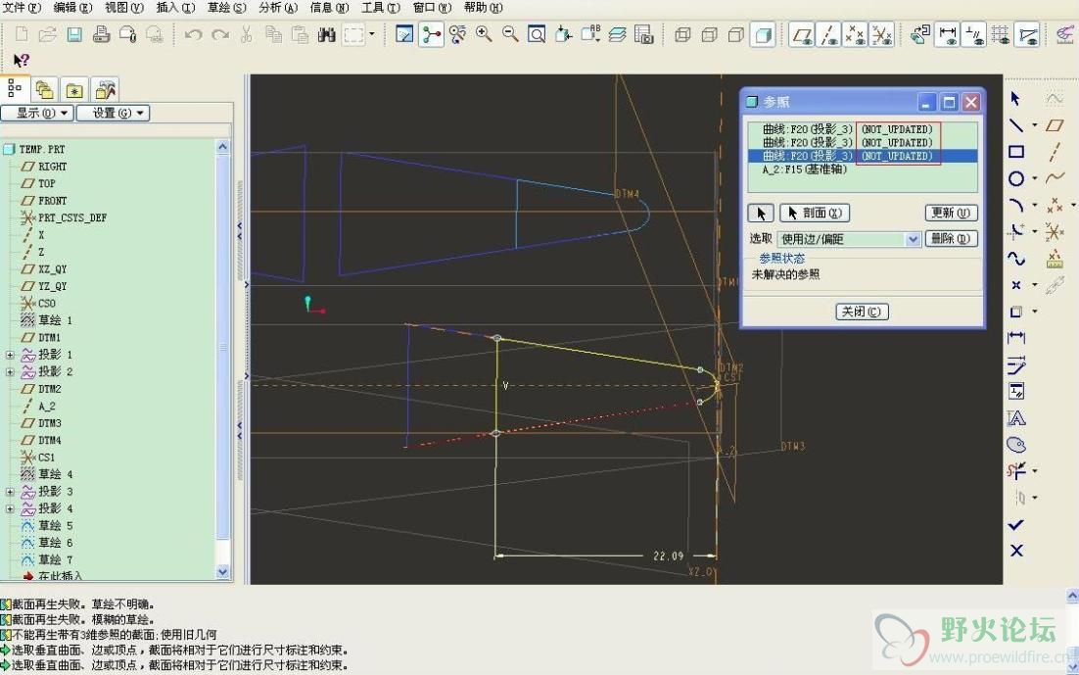
Task: Open the line tool flyout arrow
Action: coord(1035,126)
